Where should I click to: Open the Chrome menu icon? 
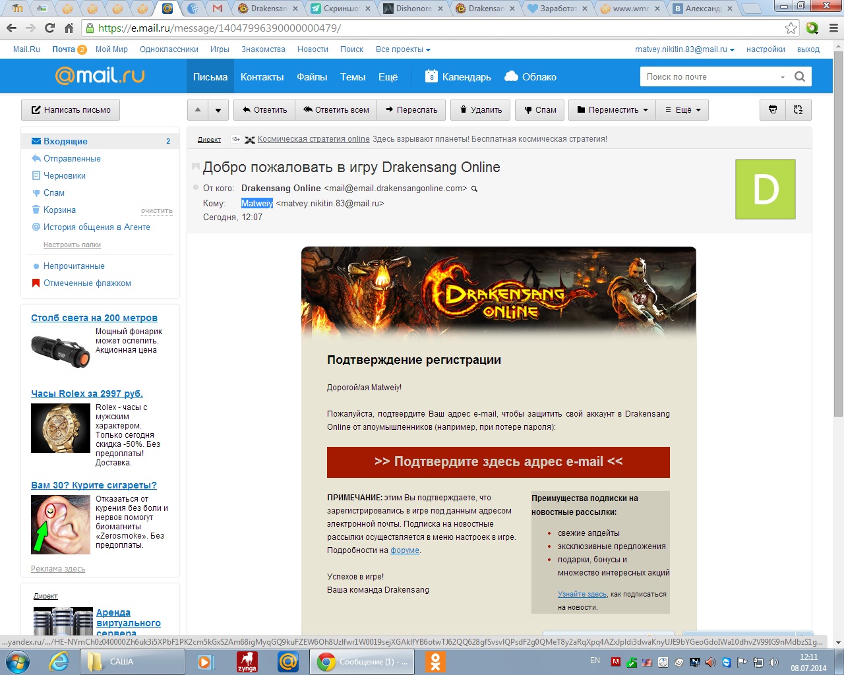[x=833, y=28]
